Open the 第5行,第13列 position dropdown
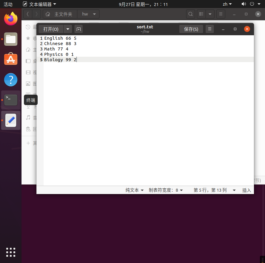265x263 pixels. 215,190
